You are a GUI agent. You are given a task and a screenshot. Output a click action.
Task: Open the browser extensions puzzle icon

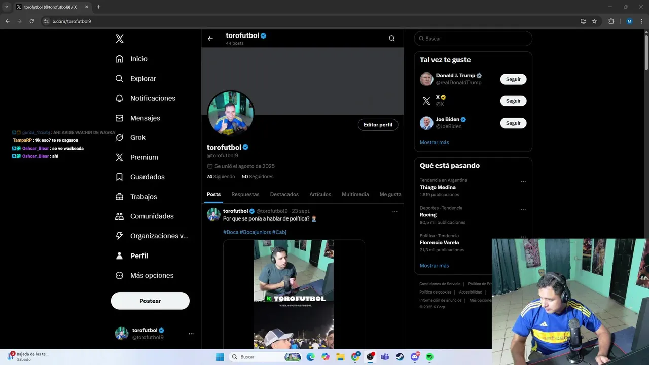click(x=611, y=21)
